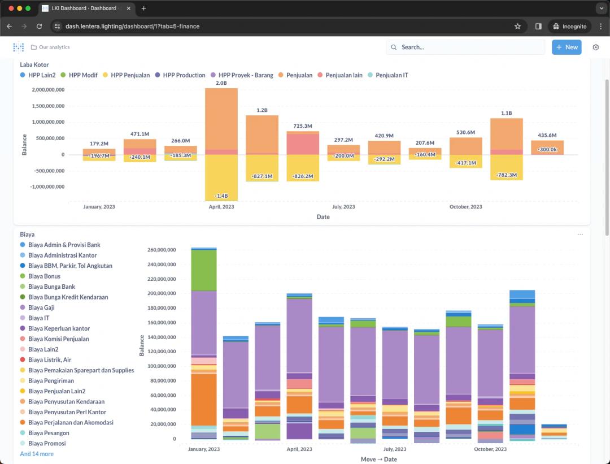Toggle HPP Penjualan series in legend
The height and width of the screenshot is (464, 610).
click(x=130, y=75)
